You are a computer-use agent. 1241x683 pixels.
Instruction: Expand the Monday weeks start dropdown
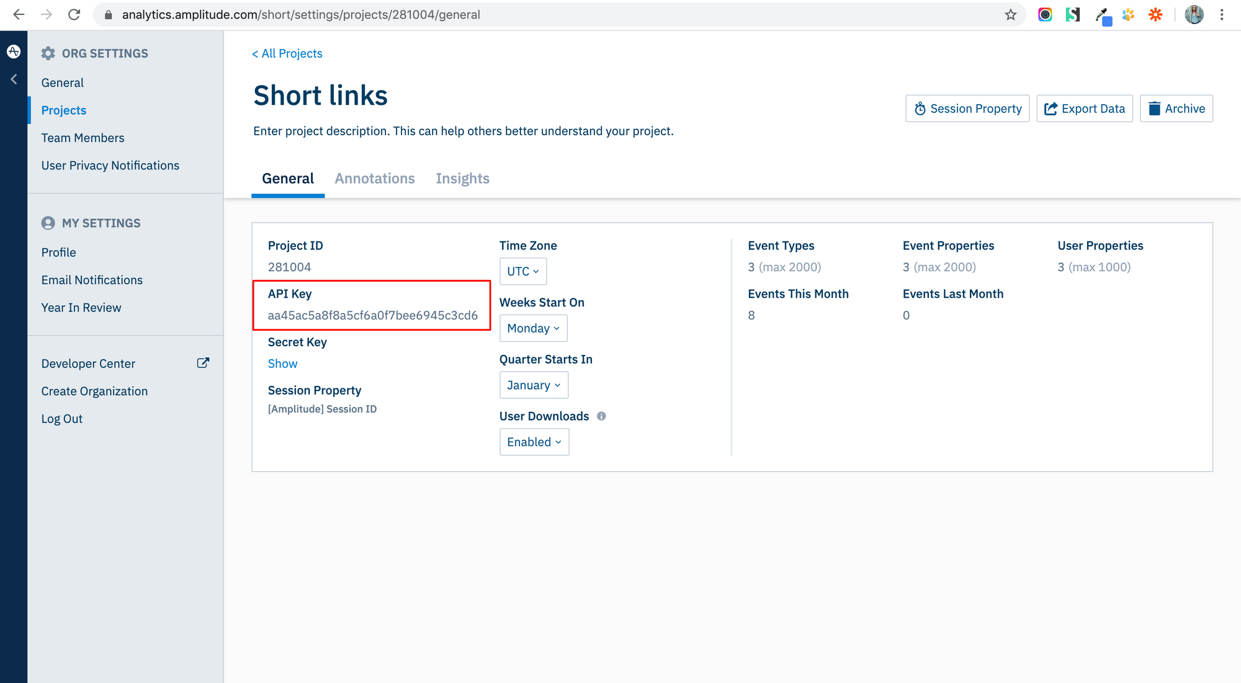click(533, 328)
